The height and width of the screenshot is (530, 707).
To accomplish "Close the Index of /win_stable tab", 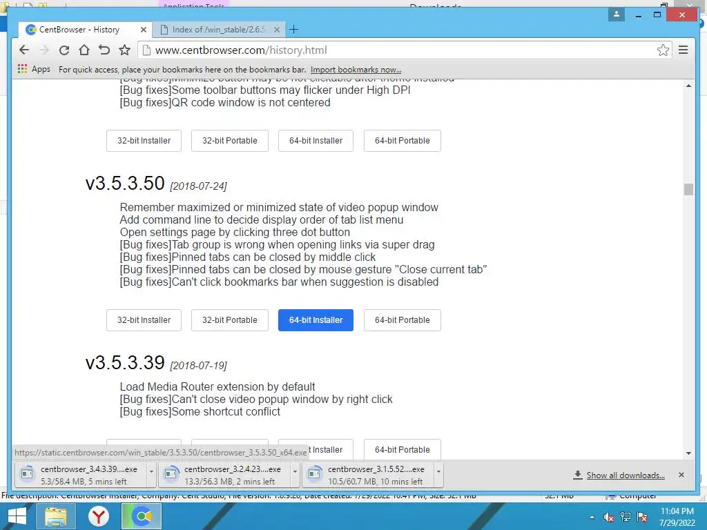I will 277,30.
